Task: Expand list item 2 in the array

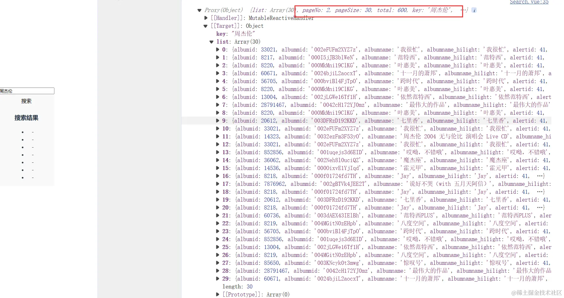Action: (x=218, y=65)
